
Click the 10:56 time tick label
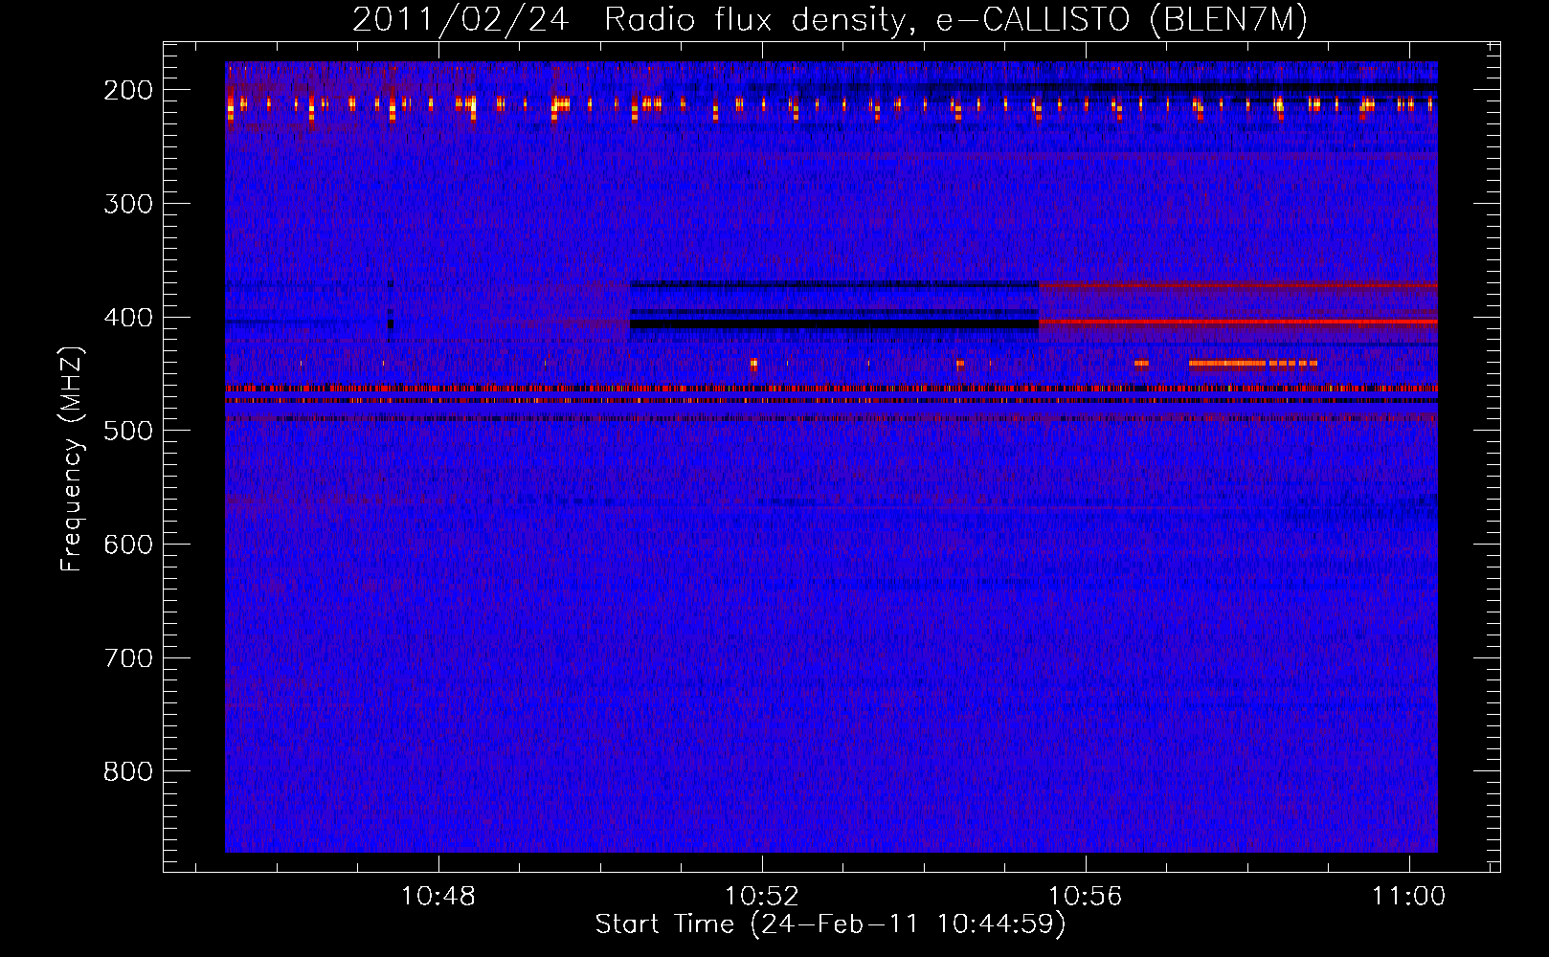point(1086,897)
